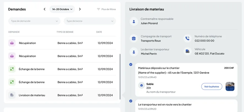The width and height of the screenshot is (244, 112).
Task: Expand the Type de benne dropdown
Action: click(90, 21)
